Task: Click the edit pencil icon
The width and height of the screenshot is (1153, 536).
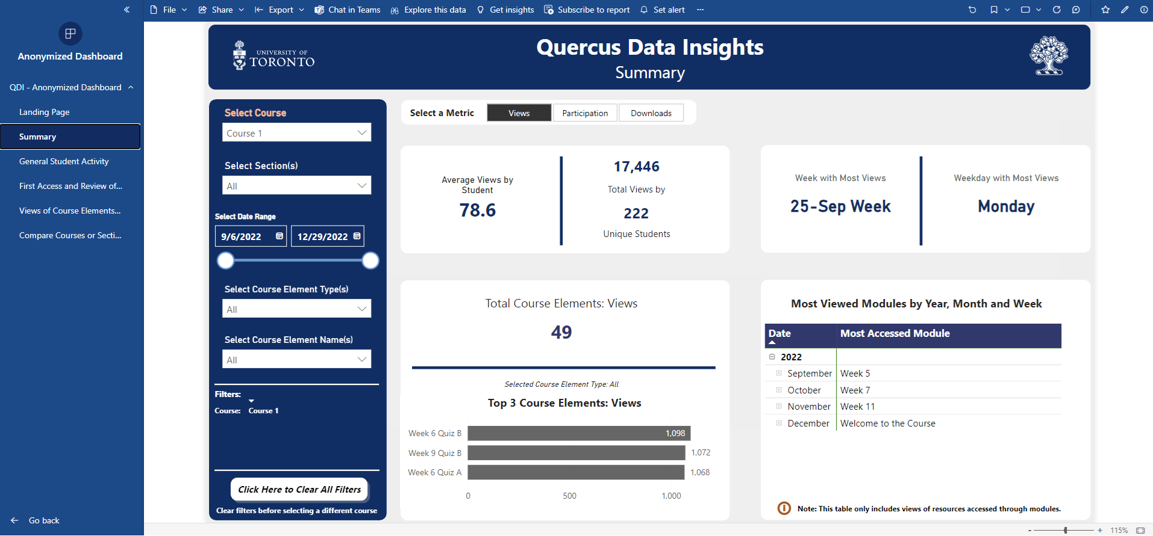Action: click(1125, 10)
